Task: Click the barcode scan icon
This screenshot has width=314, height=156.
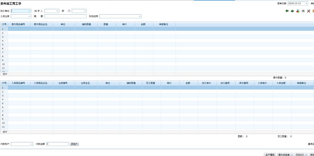Action: pos(303,11)
